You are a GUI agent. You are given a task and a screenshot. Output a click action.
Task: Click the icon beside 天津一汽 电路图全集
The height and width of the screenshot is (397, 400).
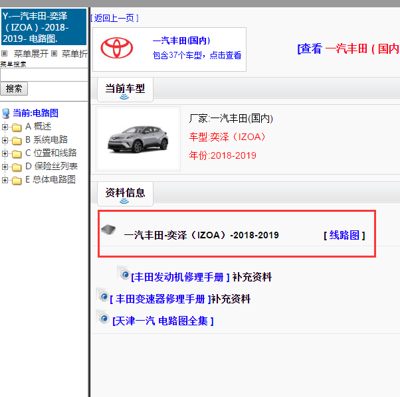click(102, 317)
